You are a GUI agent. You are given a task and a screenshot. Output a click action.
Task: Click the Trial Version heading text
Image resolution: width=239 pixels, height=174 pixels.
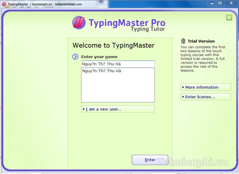[x=201, y=41]
